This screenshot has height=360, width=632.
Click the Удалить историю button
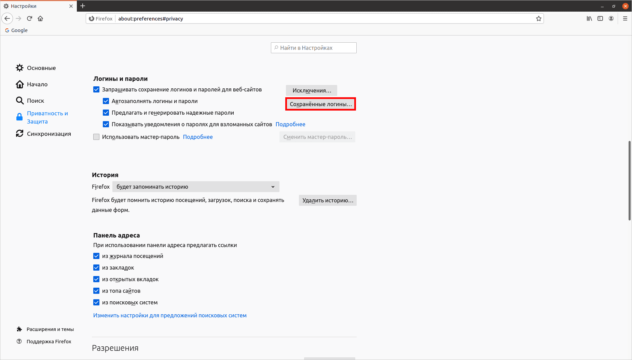point(328,200)
